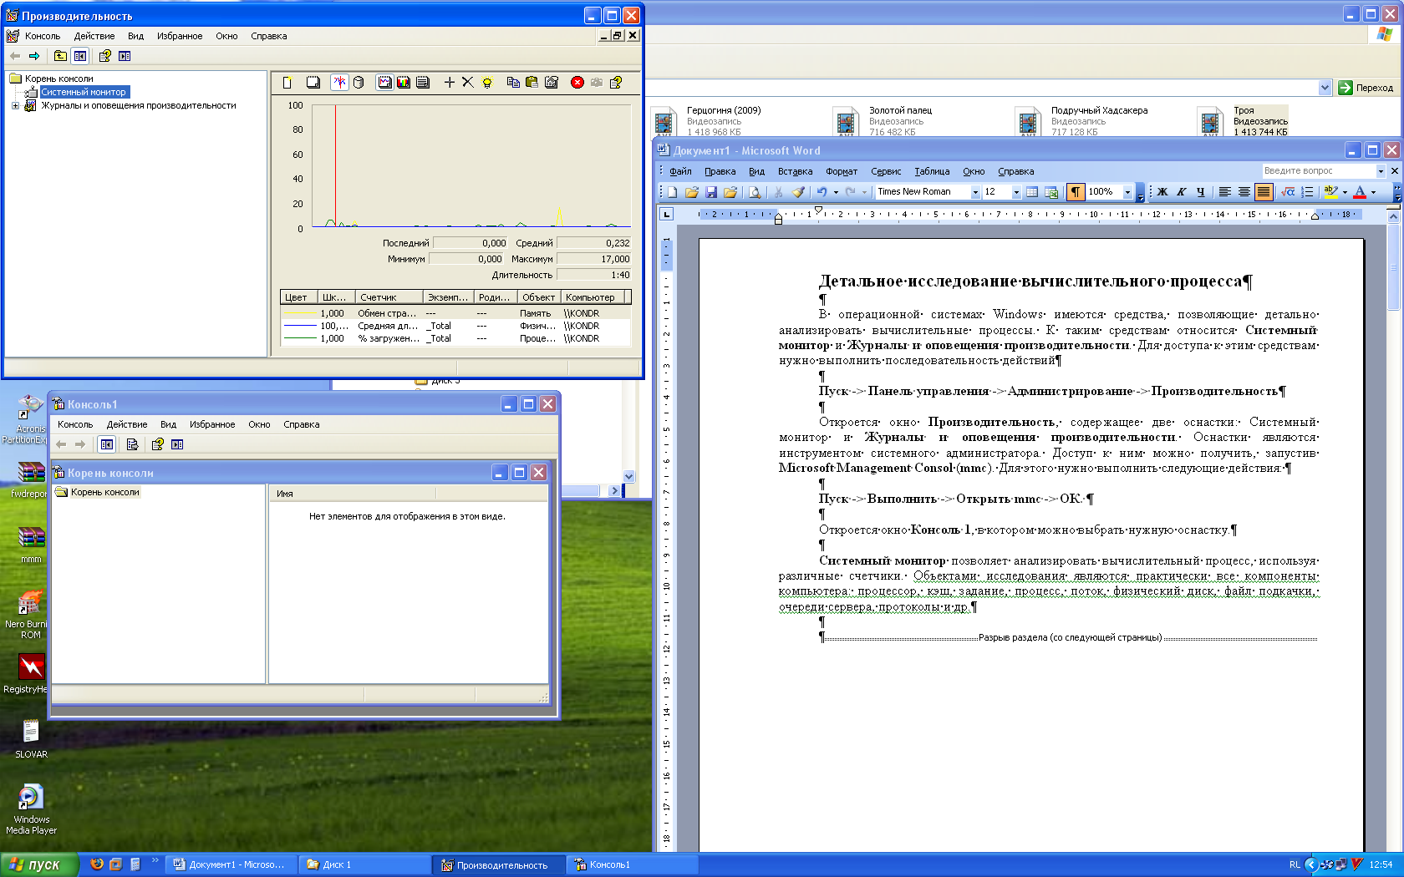This screenshot has height=877, width=1404.
Task: Click the Delete counter X icon
Action: [468, 82]
